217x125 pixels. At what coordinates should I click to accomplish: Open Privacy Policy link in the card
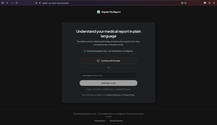pyautogui.click(x=129, y=95)
